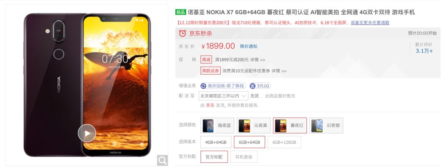The image size is (442, 167).
Task: Select the 6GB+64GB version
Action: coord(250,142)
